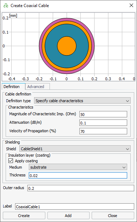Screen dimensions: 137x222
Task: Click the Velocity of Propagation field
Action: coord(103,132)
